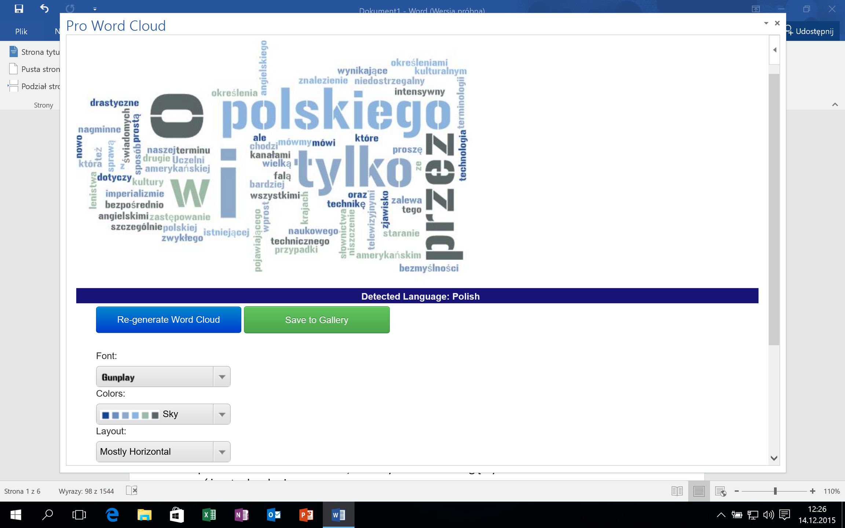The image size is (845, 528).
Task: Click the Undo icon in the Quick Access Toolbar
Action: (44, 9)
